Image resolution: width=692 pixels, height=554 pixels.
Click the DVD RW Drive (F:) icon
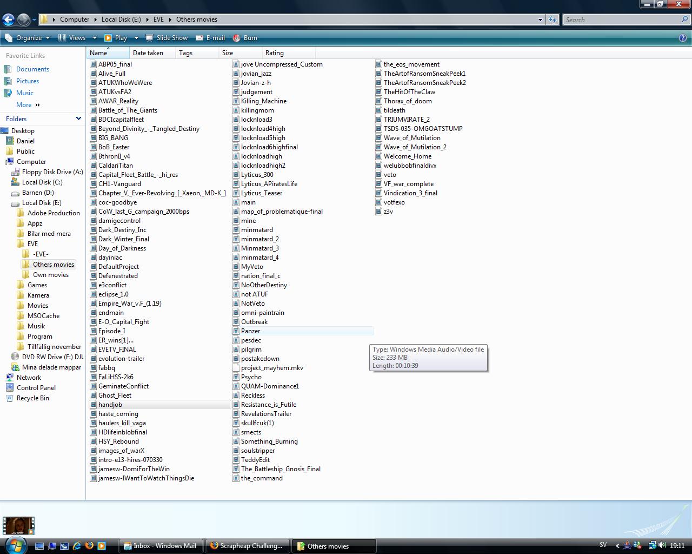pos(15,357)
